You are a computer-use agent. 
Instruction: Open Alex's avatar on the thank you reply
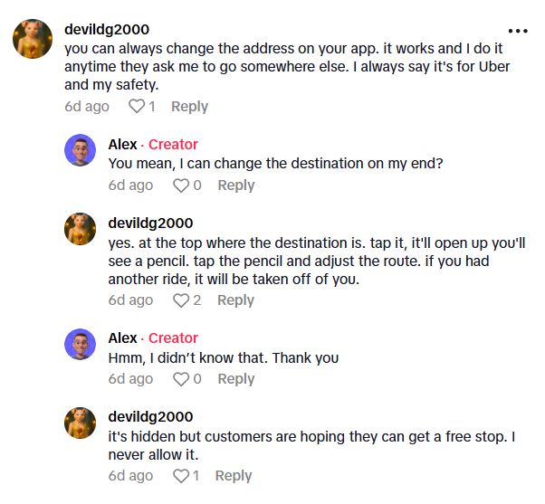click(81, 344)
